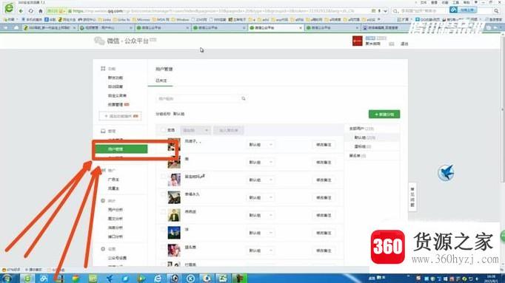Click the search icon in the 用户昵称 field
The width and height of the screenshot is (505, 283).
[244, 98]
